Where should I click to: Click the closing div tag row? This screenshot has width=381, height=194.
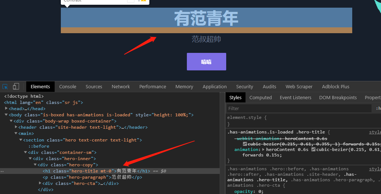pyautogui.click(x=110, y=190)
